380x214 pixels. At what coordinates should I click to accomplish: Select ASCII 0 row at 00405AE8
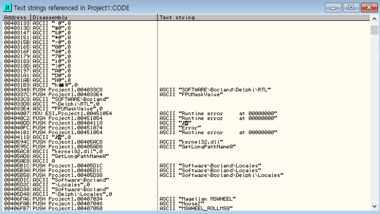[186, 161]
